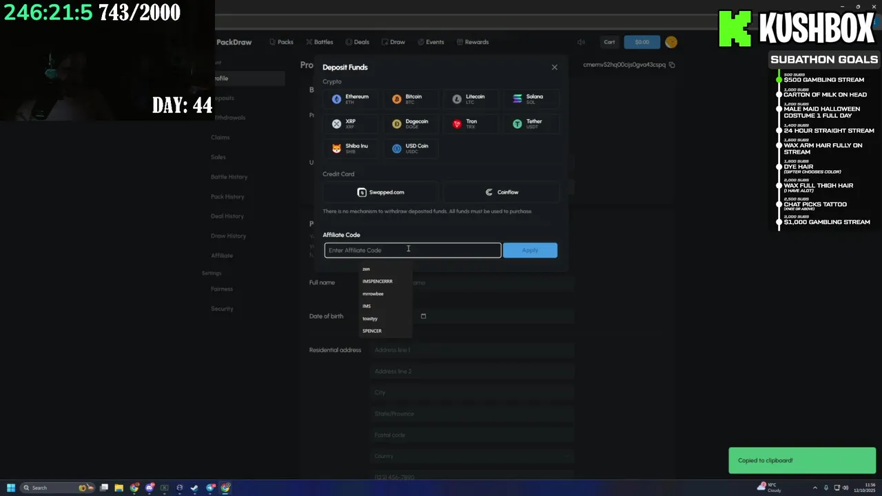
Task: Open Affiliate in sidebar
Action: tap(222, 256)
